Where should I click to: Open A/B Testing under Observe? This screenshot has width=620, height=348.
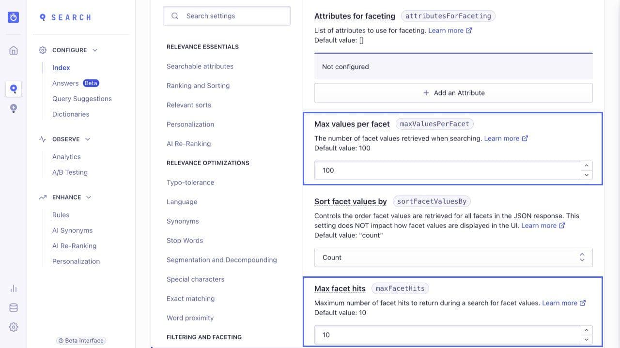[x=70, y=172]
